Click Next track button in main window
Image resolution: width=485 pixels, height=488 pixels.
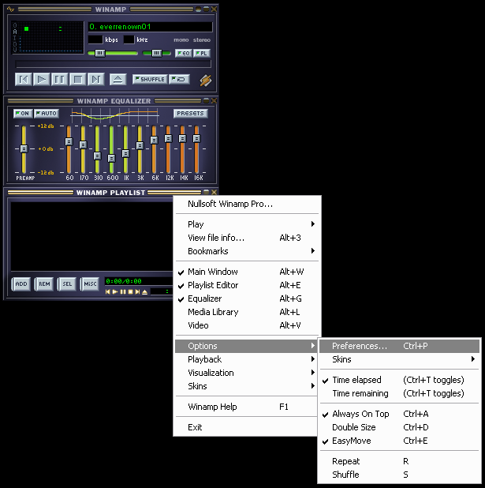pos(95,80)
